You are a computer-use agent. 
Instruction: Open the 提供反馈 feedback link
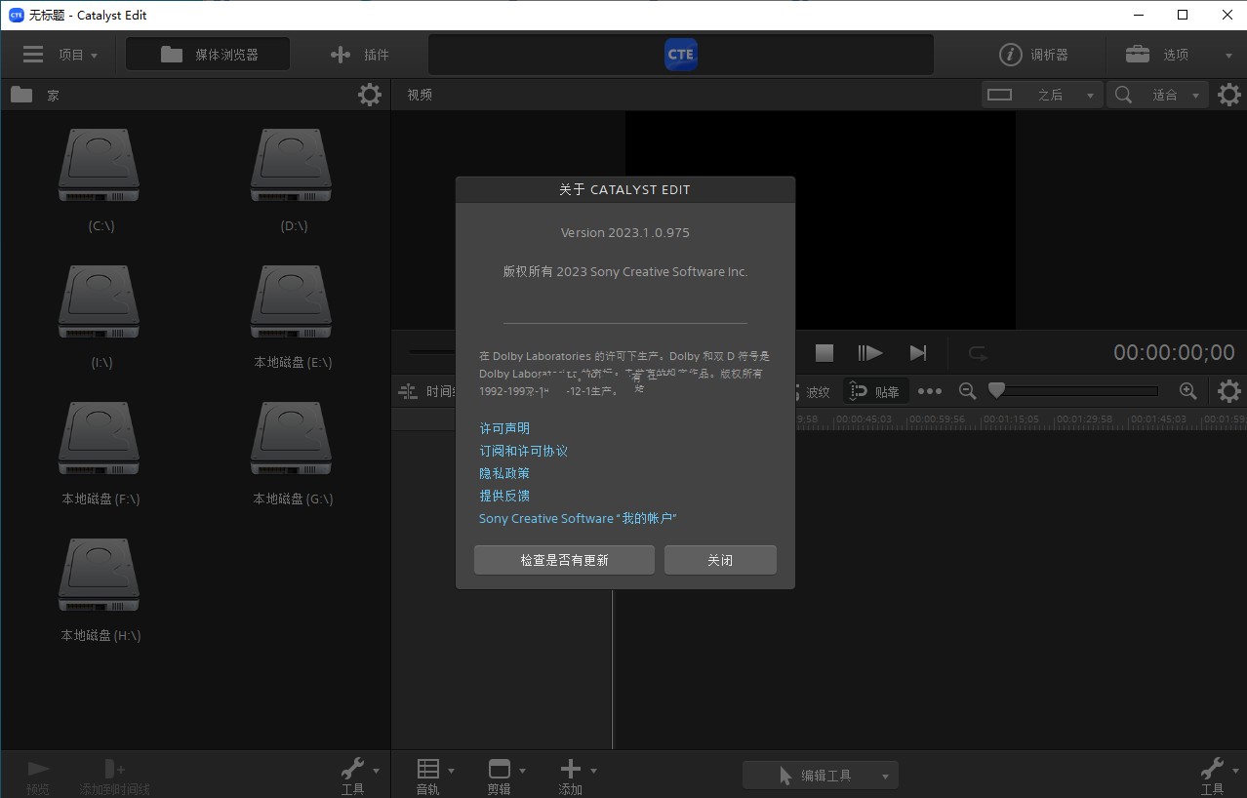click(504, 496)
